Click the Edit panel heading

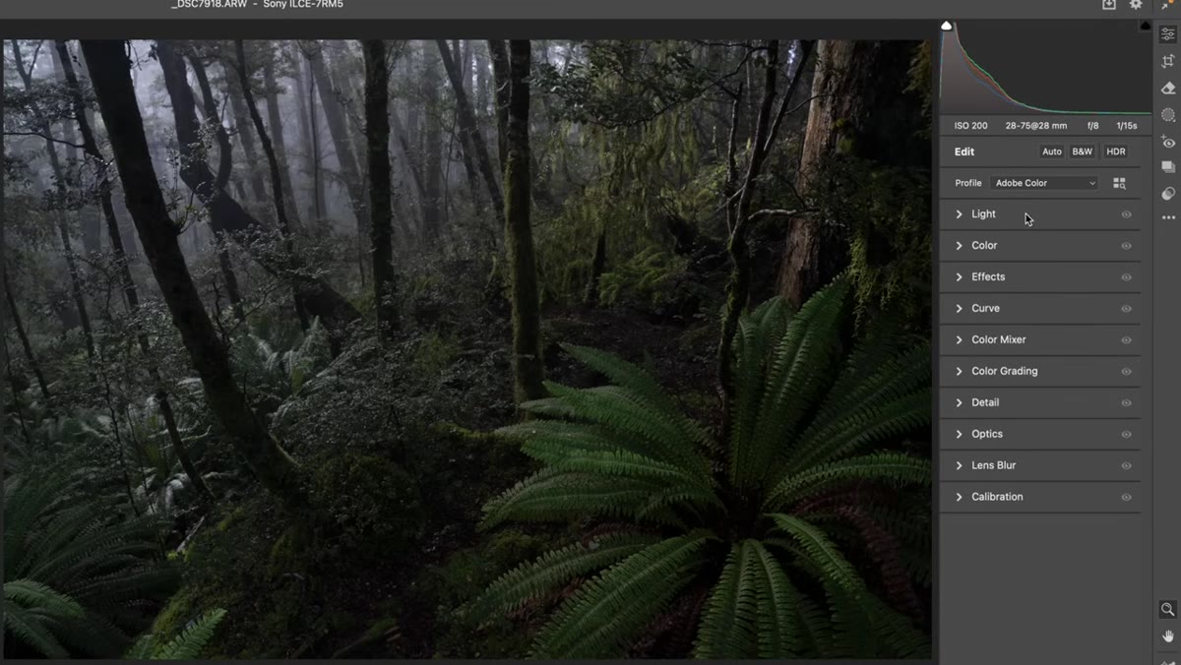[x=964, y=151]
